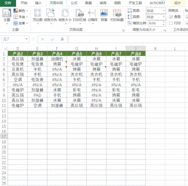
Task: Open Scale to Fit dialog launcher
Action: [165, 30]
